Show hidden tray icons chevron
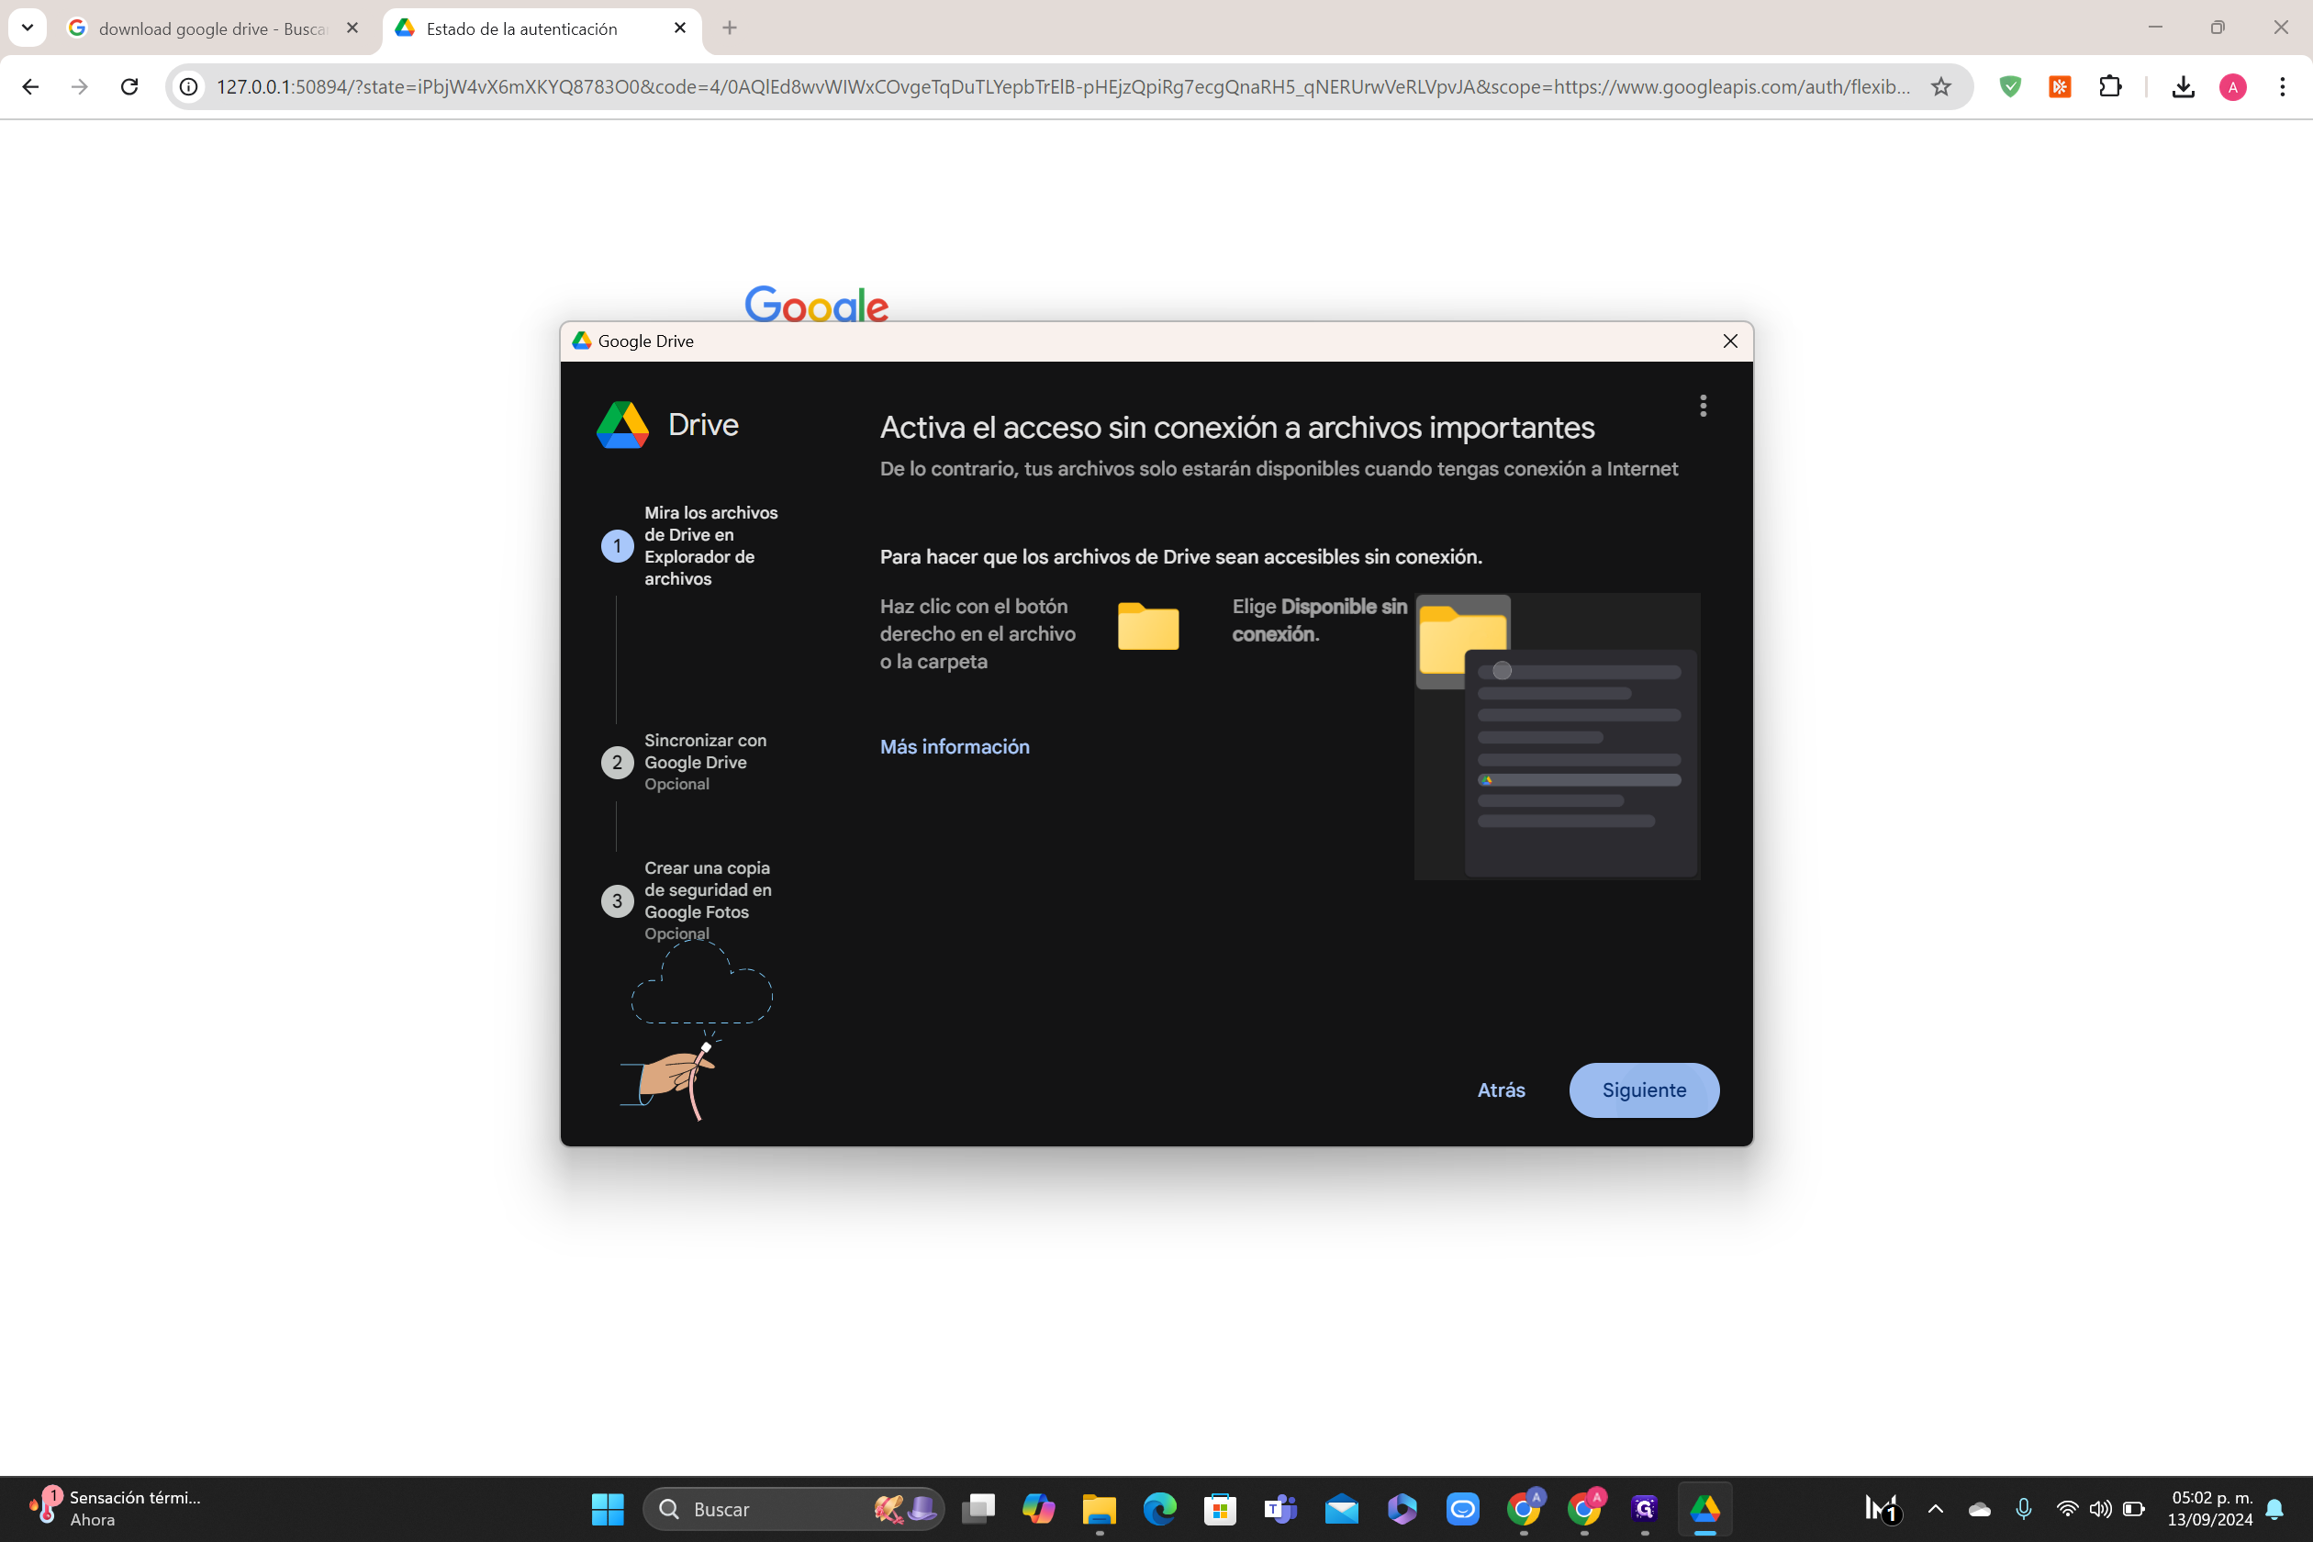 (1936, 1509)
